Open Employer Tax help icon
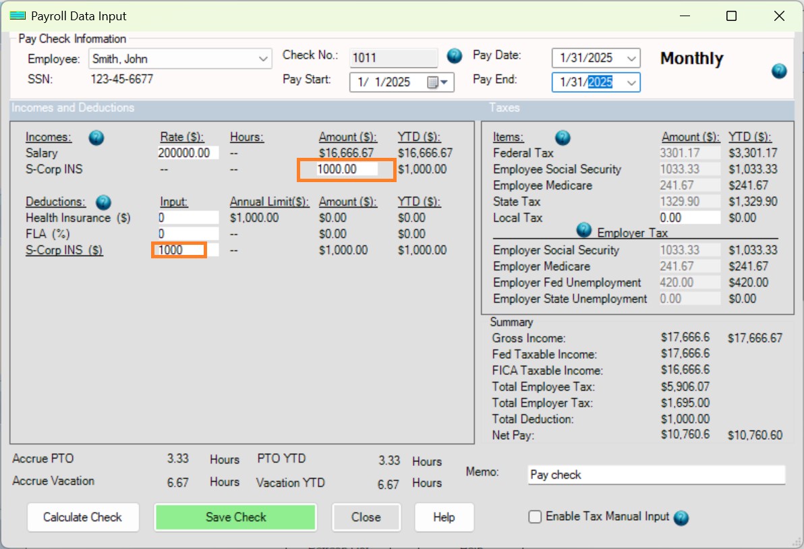804x549 pixels. pos(584,231)
